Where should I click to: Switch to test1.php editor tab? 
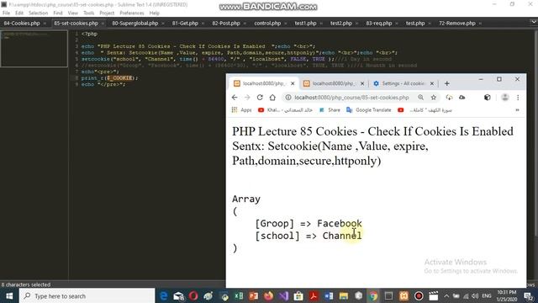(305, 24)
